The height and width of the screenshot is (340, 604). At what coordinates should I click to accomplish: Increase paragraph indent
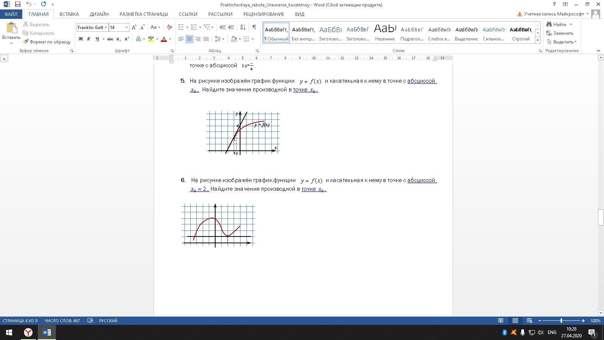point(231,27)
